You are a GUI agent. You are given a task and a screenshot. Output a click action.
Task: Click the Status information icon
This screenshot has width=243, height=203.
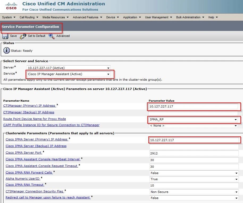click(6, 50)
